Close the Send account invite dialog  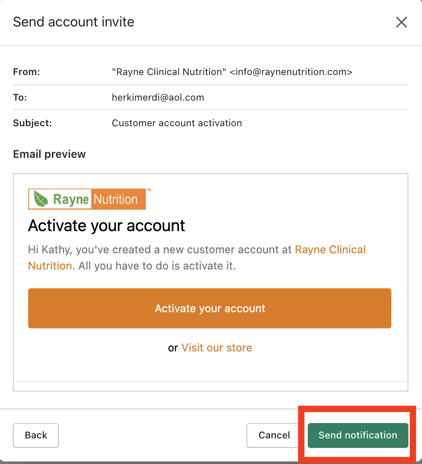401,22
